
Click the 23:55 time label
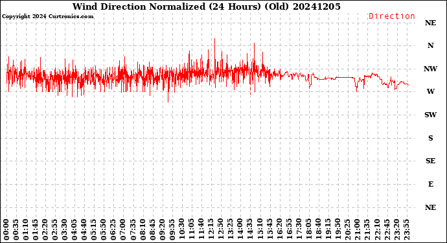[406, 229]
